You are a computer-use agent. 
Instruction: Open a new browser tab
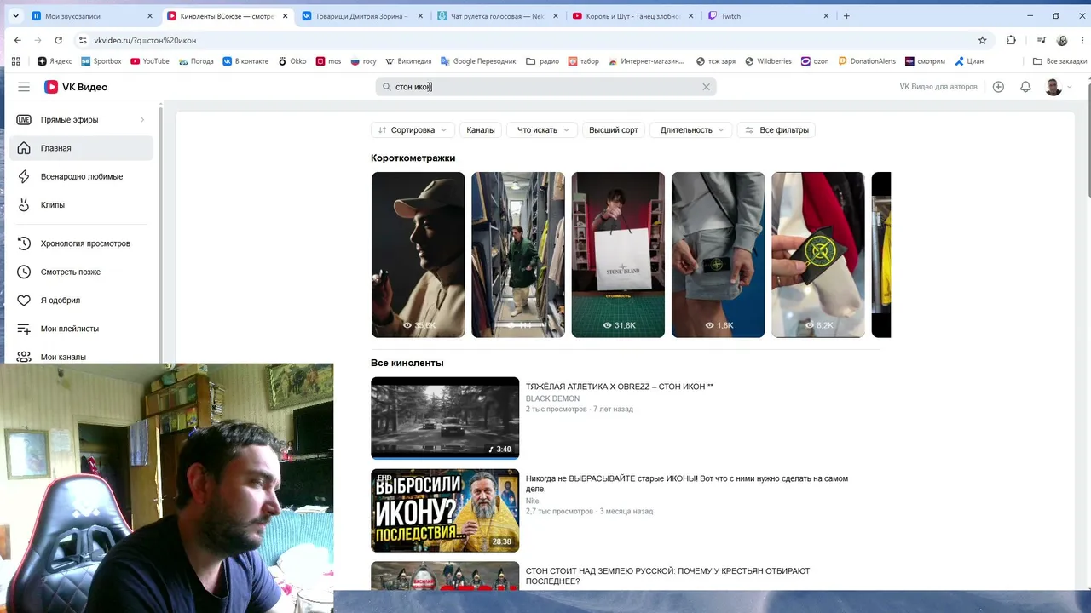846,16
